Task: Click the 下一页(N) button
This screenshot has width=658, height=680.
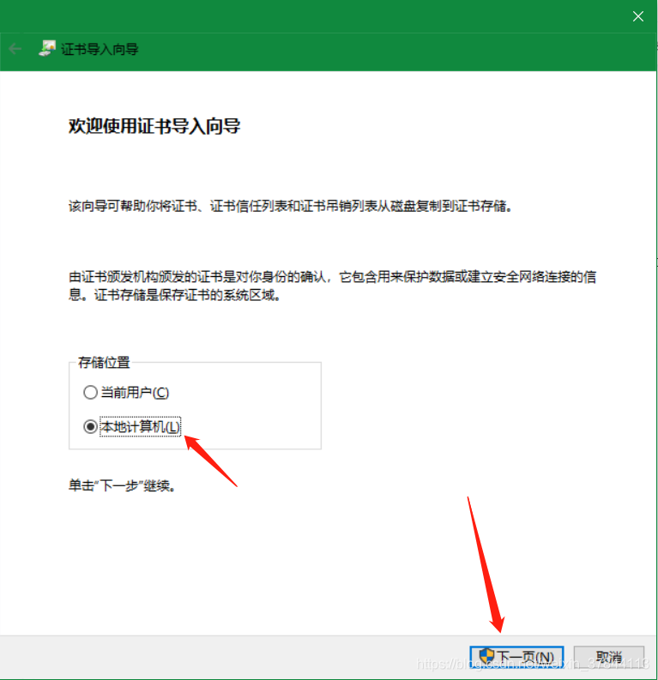Action: tap(516, 657)
